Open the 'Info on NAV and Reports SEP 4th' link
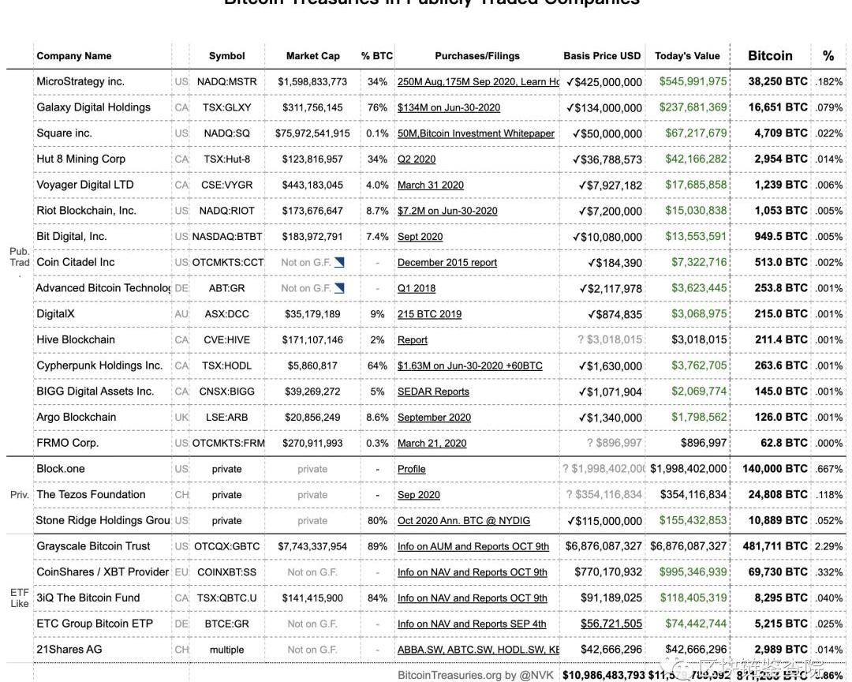The height and width of the screenshot is (682, 852). coord(472,624)
